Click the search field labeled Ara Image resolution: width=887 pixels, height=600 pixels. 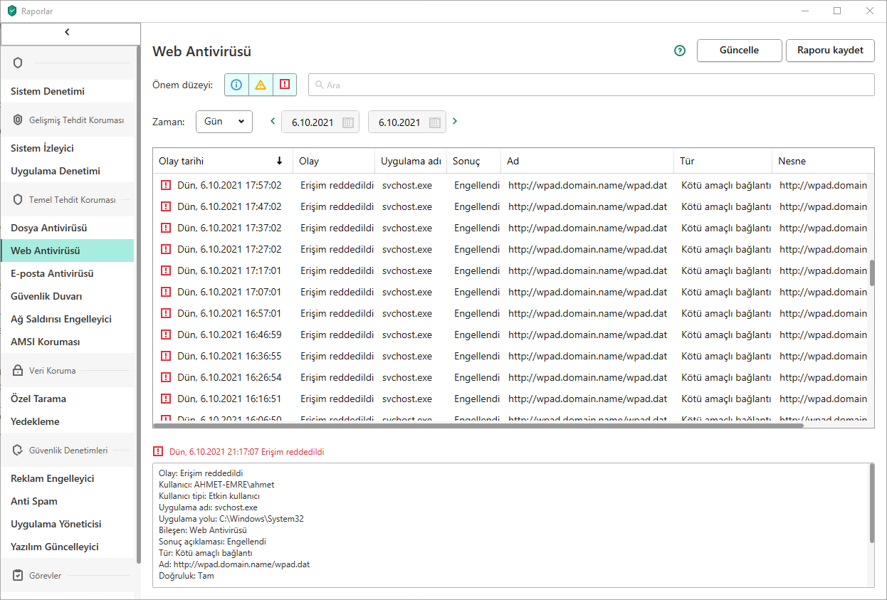pos(591,85)
